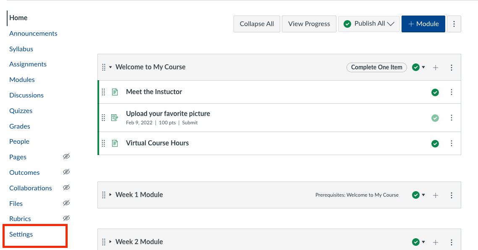Image resolution: width=478 pixels, height=250 pixels.
Task: Open the Announcements navigation item
Action: tap(33, 33)
